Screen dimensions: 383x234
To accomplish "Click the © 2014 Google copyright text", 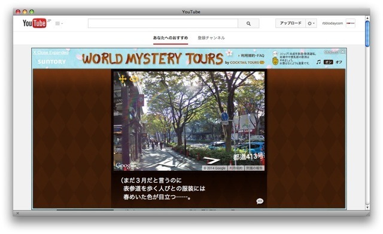I will [x=215, y=168].
